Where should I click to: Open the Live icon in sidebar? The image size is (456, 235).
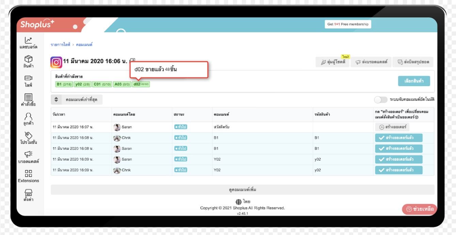click(x=29, y=79)
